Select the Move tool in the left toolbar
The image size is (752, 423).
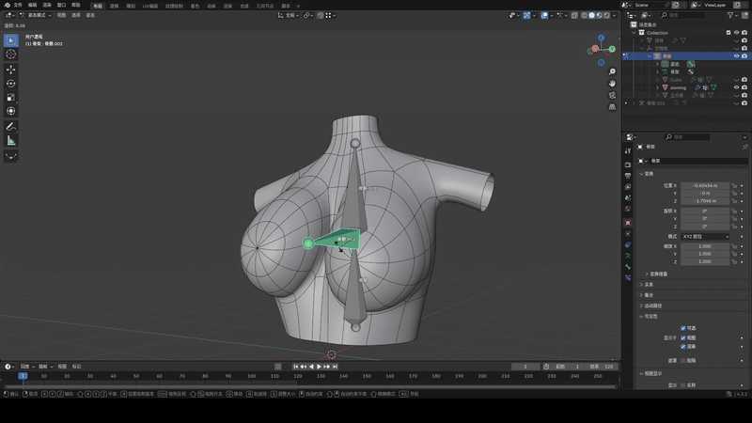coord(11,69)
